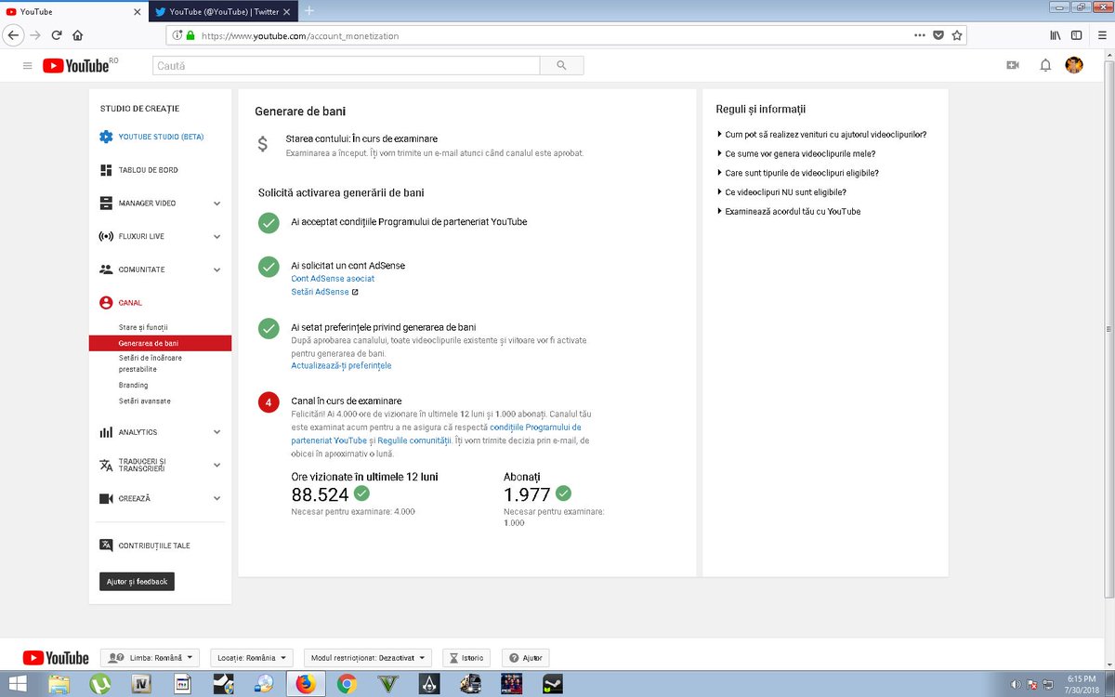Open Branding settings
1115x697 pixels.
pyautogui.click(x=133, y=385)
